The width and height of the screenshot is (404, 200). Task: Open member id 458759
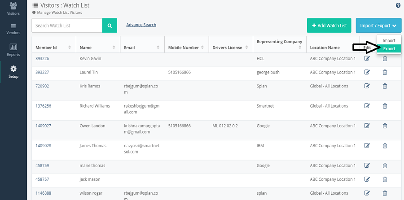pyautogui.click(x=42, y=165)
